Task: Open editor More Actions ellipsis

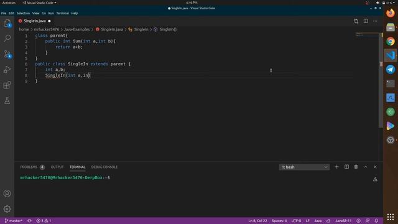Action: [375, 21]
